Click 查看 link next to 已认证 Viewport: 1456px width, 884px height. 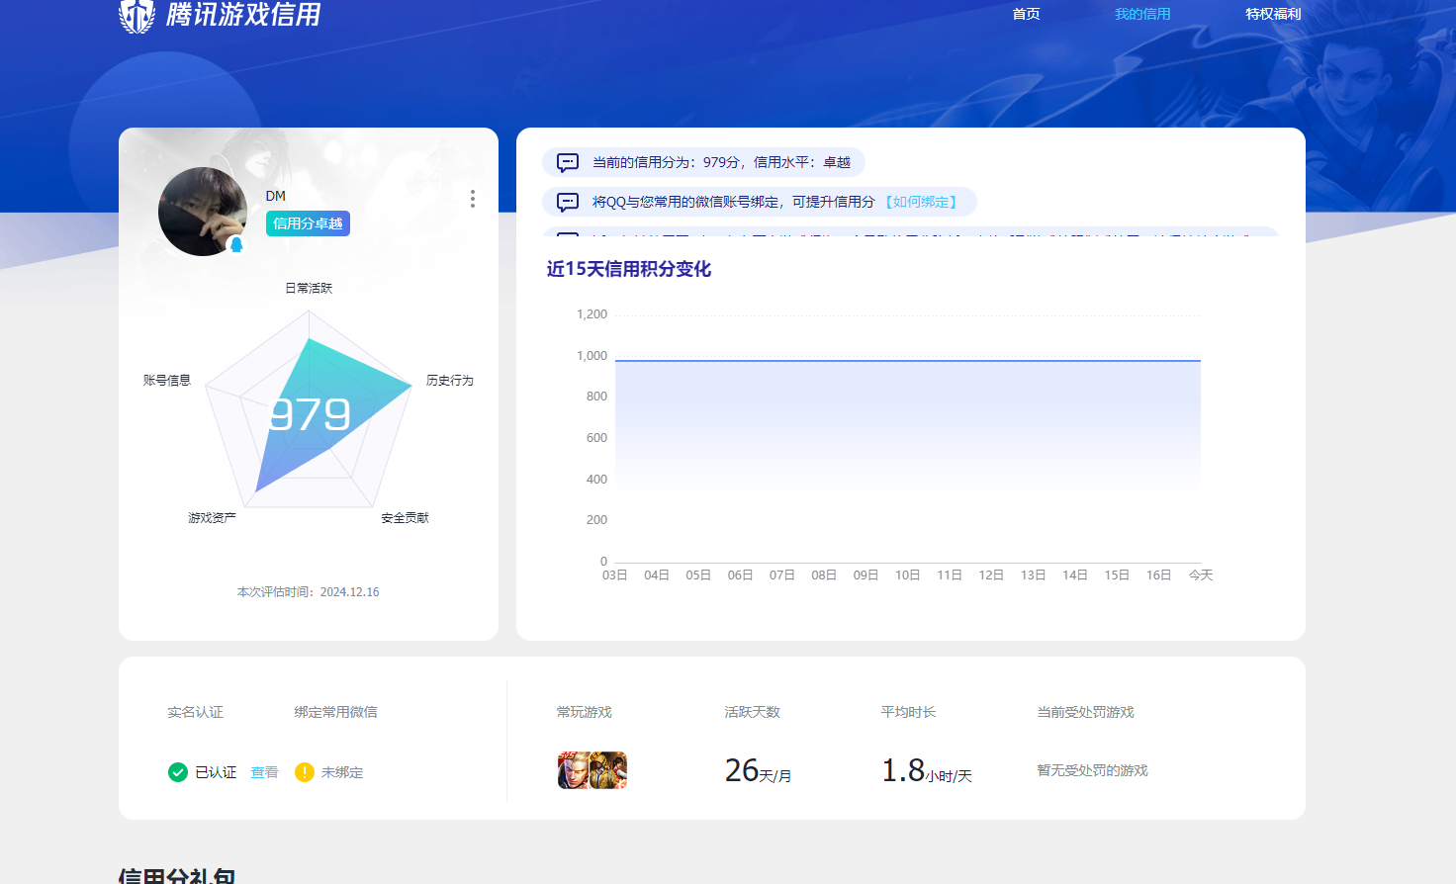[x=264, y=772]
